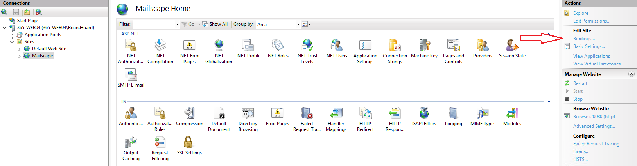Screen dimensions: 637x166
Task: Select Start Page in the tree
Action: pos(27,21)
